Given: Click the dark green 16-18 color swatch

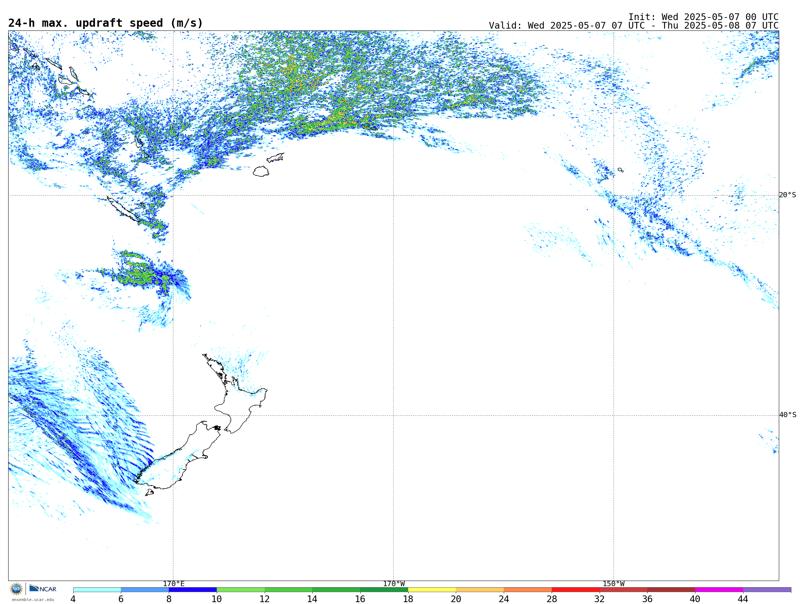Looking at the screenshot, I should [384, 590].
